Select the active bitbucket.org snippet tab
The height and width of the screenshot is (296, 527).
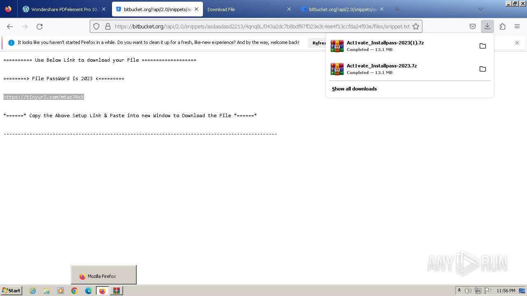pyautogui.click(x=157, y=9)
